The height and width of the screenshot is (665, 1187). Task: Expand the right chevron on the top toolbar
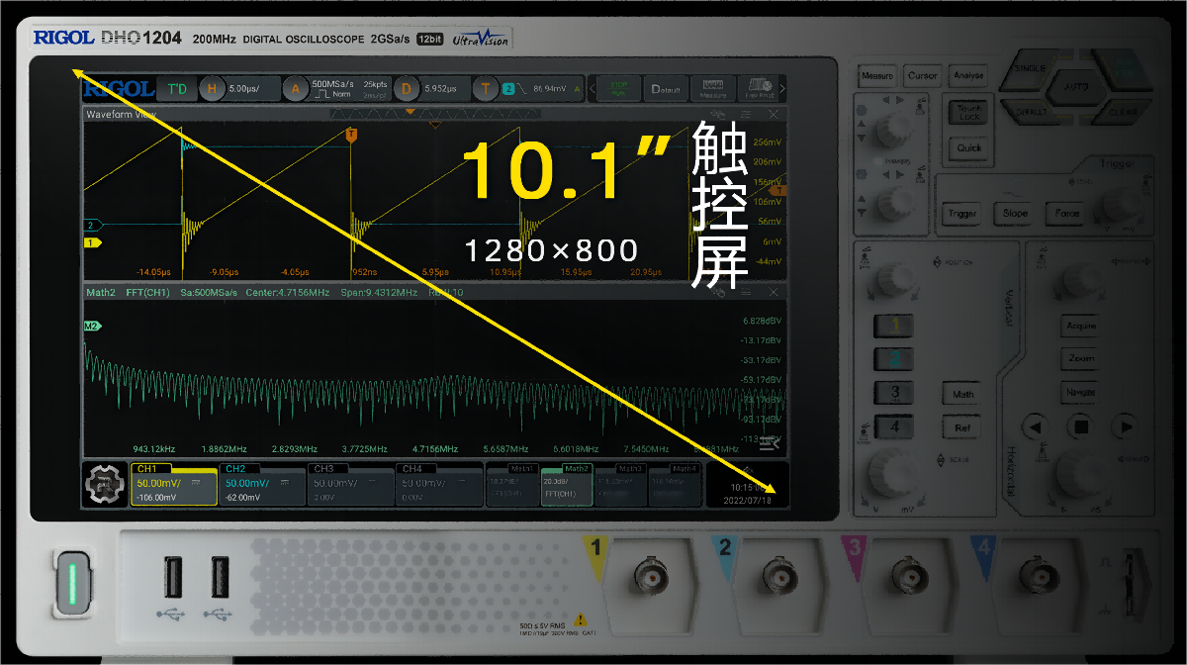pyautogui.click(x=782, y=89)
